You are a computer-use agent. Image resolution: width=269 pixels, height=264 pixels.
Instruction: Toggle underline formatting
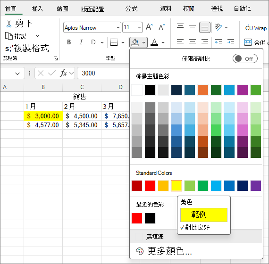(93, 42)
